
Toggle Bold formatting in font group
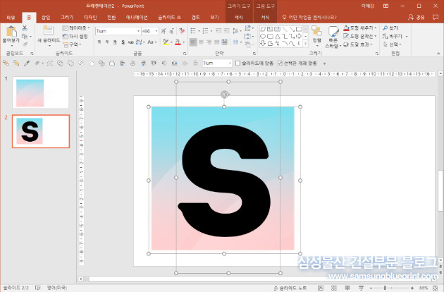(x=99, y=42)
